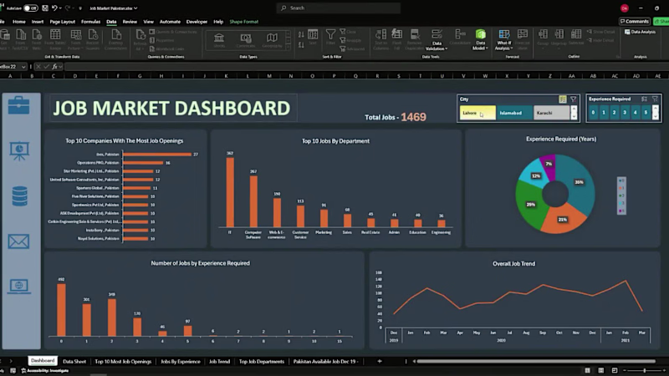This screenshot has height=376, width=669.
Task: Select 5 in Experience Required slicer
Action: [646, 113]
